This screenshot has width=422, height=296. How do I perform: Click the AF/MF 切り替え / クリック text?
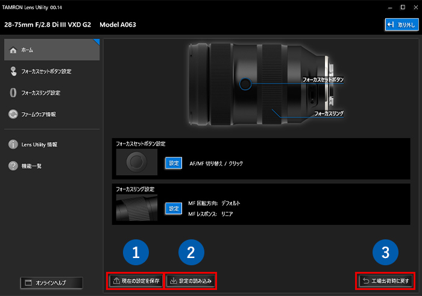[216, 163]
